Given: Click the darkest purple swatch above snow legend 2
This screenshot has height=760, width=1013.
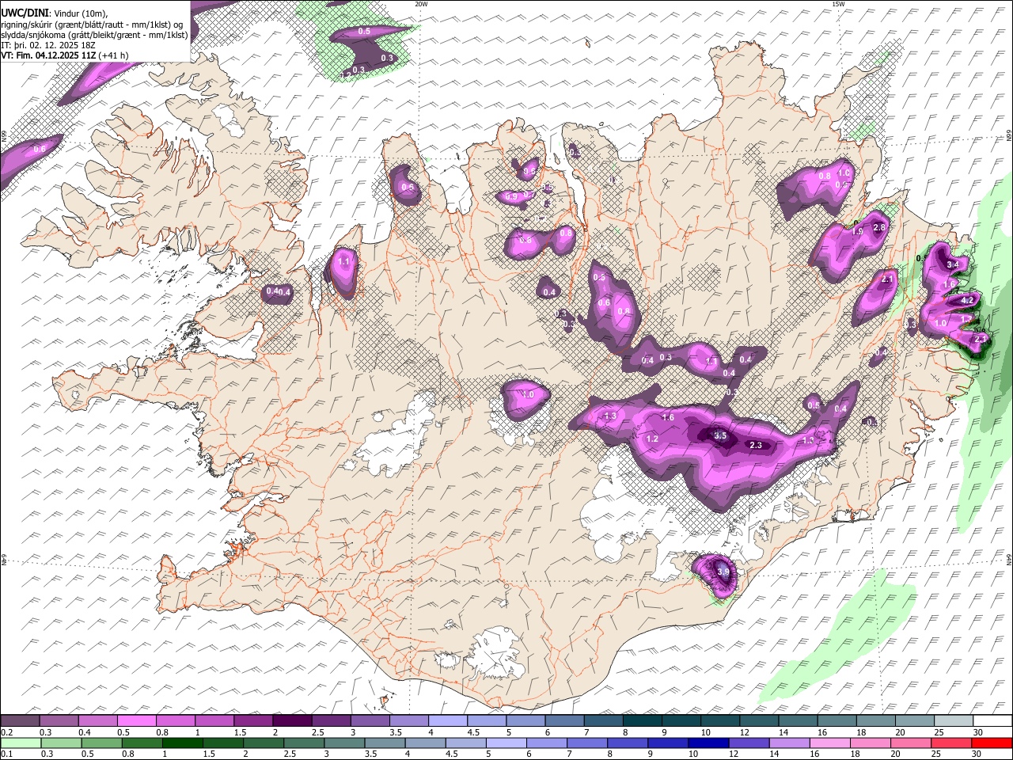Looking at the screenshot, I should coord(292,721).
